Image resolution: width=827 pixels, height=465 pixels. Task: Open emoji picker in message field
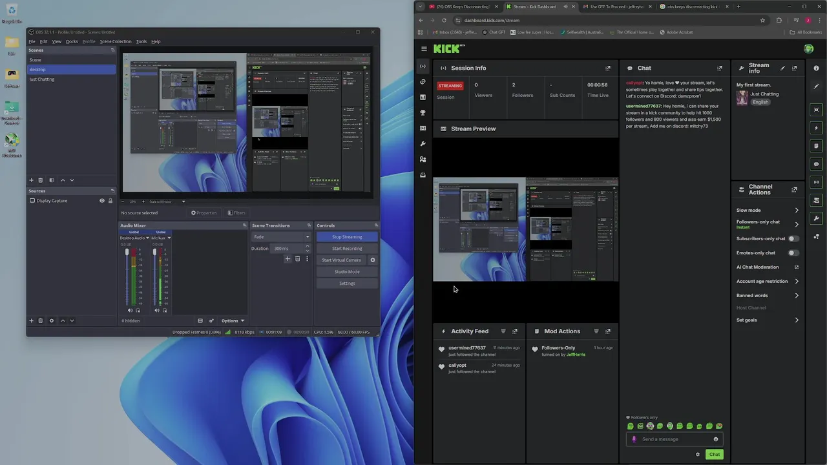pyautogui.click(x=716, y=439)
